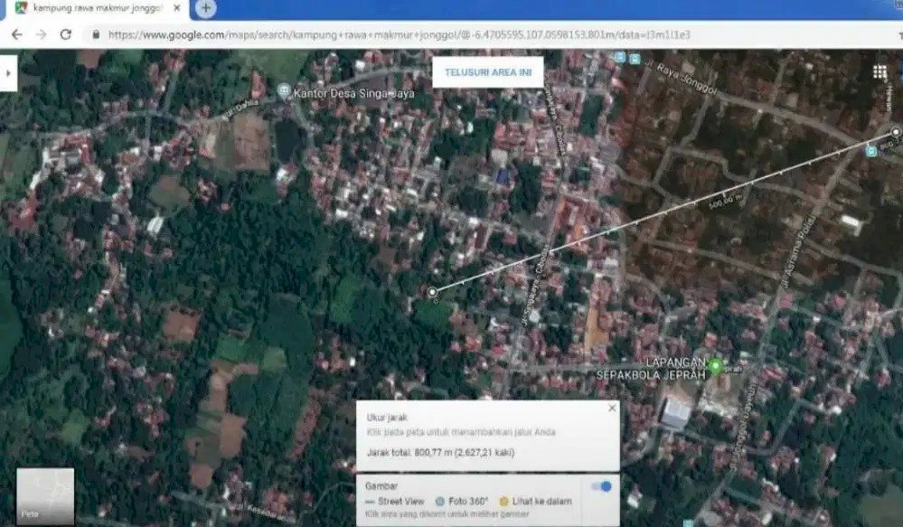Open a new tab with the plus icon
This screenshot has height=527, width=903.
pyautogui.click(x=206, y=8)
